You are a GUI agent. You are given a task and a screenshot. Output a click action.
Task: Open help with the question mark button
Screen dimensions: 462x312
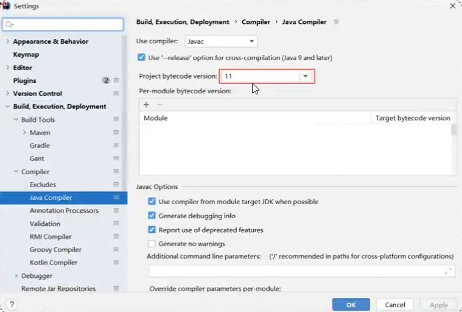click(x=12, y=304)
